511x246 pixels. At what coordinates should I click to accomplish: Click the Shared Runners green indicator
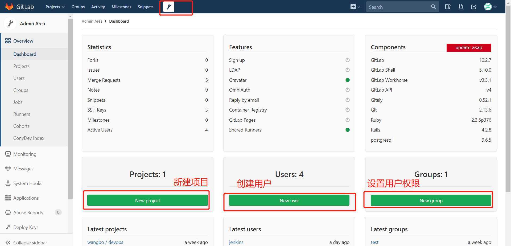347,130
